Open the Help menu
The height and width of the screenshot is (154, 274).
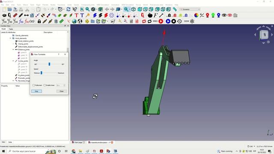click(176, 5)
